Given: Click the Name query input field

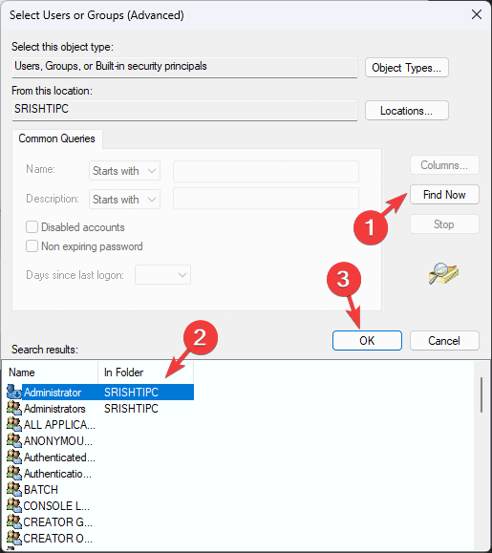Looking at the screenshot, I should [266, 171].
